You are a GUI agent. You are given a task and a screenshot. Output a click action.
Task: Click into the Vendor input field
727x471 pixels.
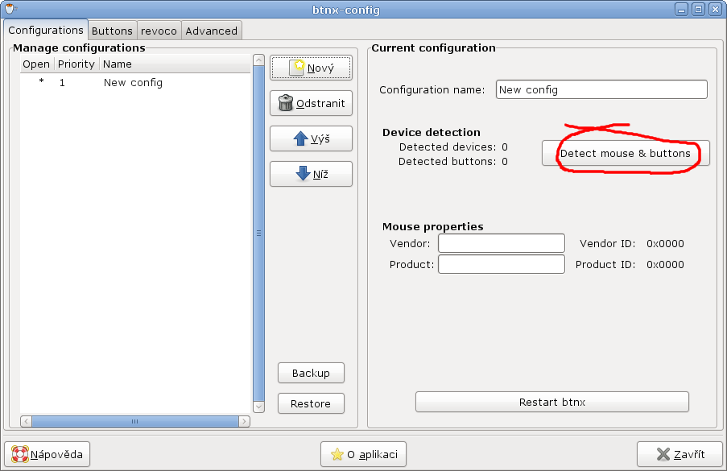pos(501,243)
